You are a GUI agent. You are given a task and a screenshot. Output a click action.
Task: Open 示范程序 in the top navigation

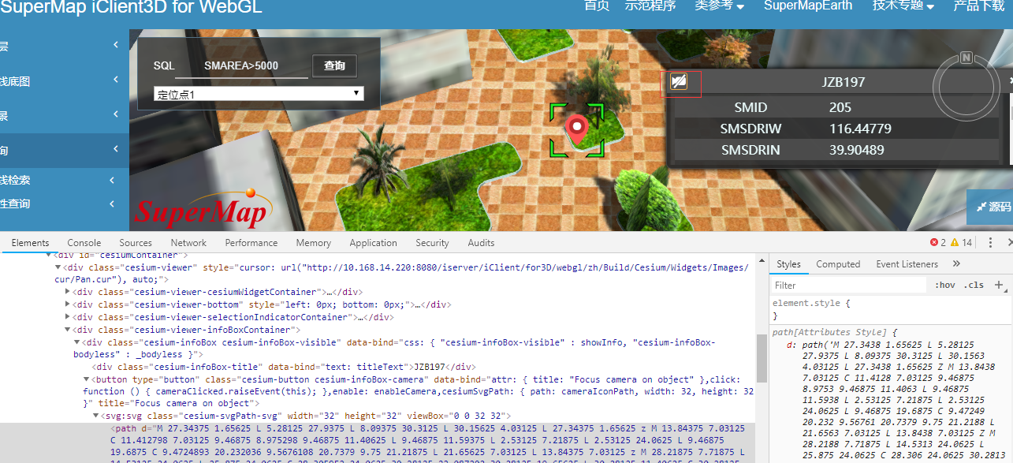(650, 6)
